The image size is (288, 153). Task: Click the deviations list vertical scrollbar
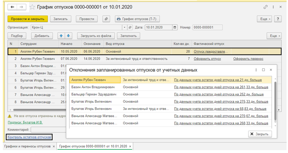275,100
